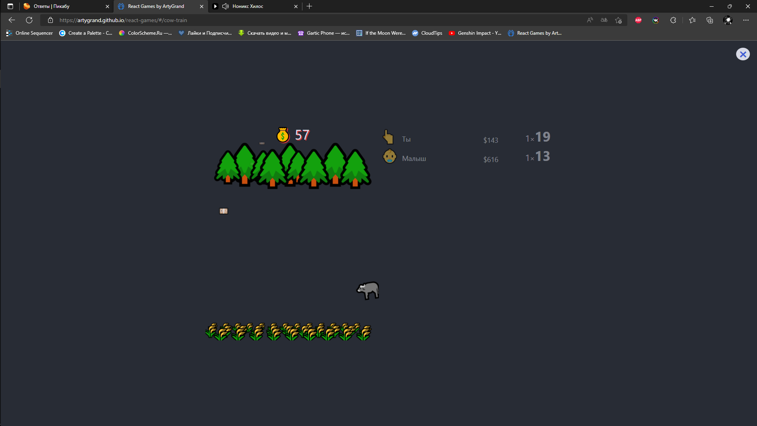Open Gartic Phone bookmark
This screenshot has height=426, width=757.
(x=324, y=33)
